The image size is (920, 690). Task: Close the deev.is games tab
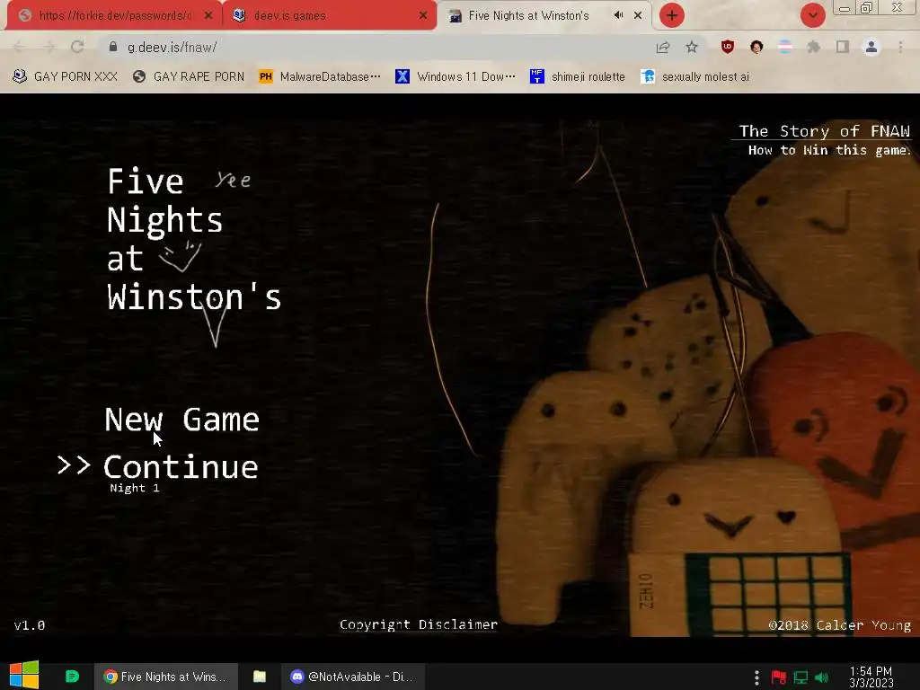click(423, 16)
